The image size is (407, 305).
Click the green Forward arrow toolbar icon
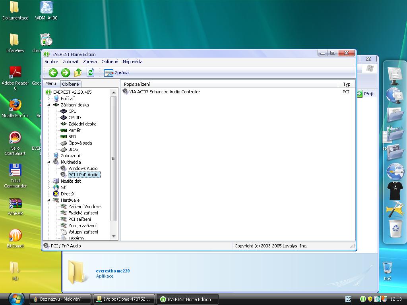pyautogui.click(x=66, y=73)
